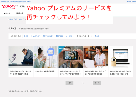Open the padlock and laptop thumbnail
136x98 pixels.
pyautogui.click(x=121, y=57)
